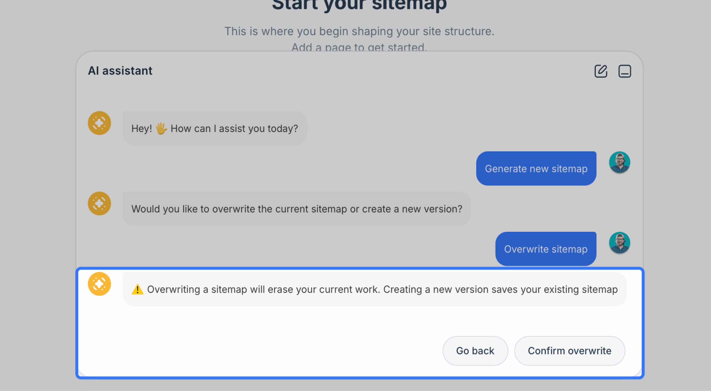711x391 pixels.
Task: Click the user avatar next to Overwrite sitemap
Action: 620,243
